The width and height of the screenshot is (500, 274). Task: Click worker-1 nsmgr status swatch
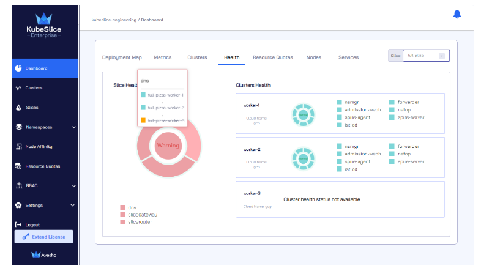(x=339, y=102)
